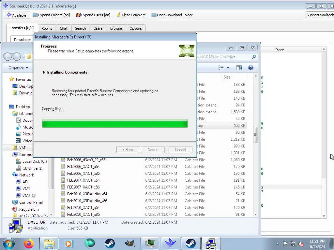Switch to the Transfers [0/0] tab
This screenshot has height=250, width=334.
point(22,28)
